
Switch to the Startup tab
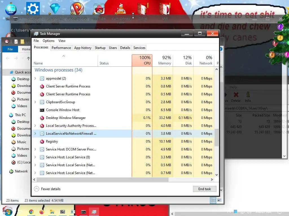point(100,48)
